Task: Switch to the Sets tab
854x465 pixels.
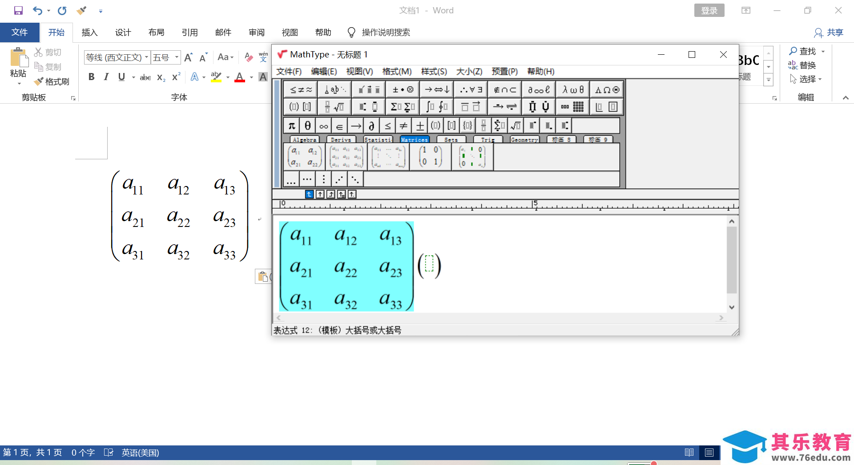Action: pos(451,139)
